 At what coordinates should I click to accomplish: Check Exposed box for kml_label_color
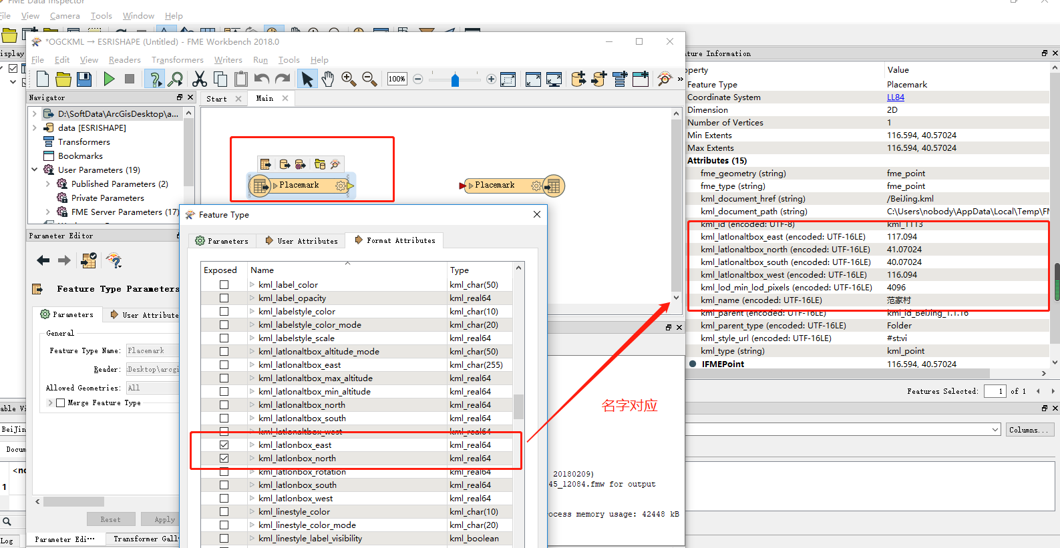pos(224,284)
